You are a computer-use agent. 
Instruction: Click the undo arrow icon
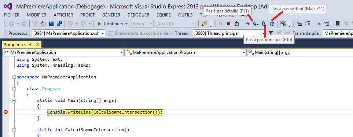pos(70,23)
